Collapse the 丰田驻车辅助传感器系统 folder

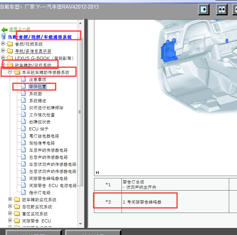click(x=10, y=72)
